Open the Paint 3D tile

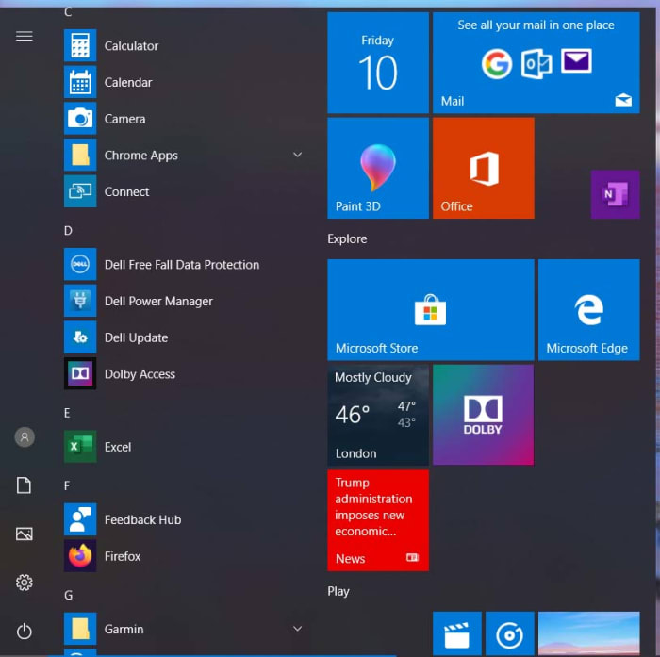click(377, 168)
